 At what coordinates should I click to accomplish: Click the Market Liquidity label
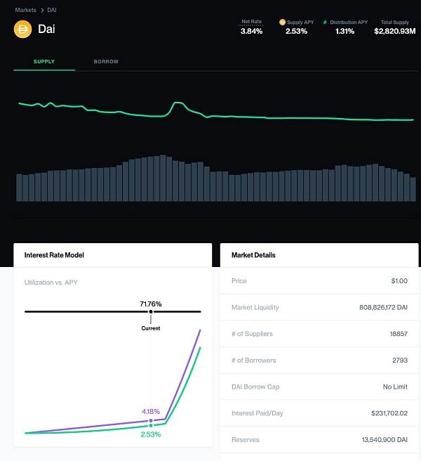(255, 307)
